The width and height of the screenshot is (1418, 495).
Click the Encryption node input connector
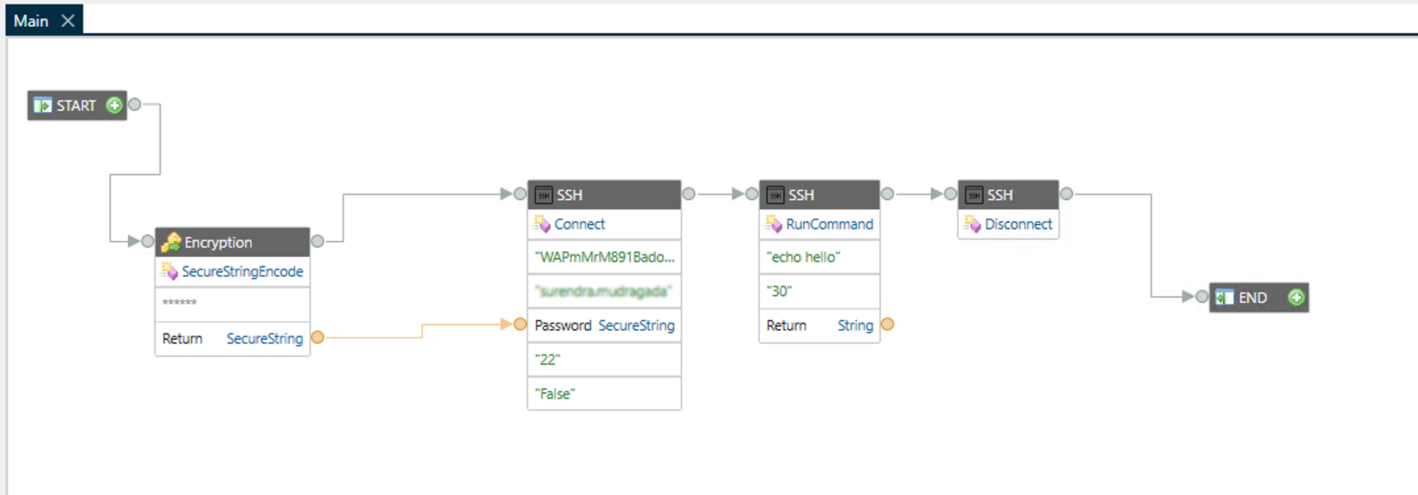pyautogui.click(x=148, y=241)
